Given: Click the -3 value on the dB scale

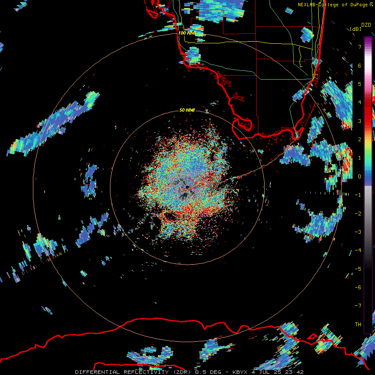Looking at the screenshot, I should pos(358,232).
